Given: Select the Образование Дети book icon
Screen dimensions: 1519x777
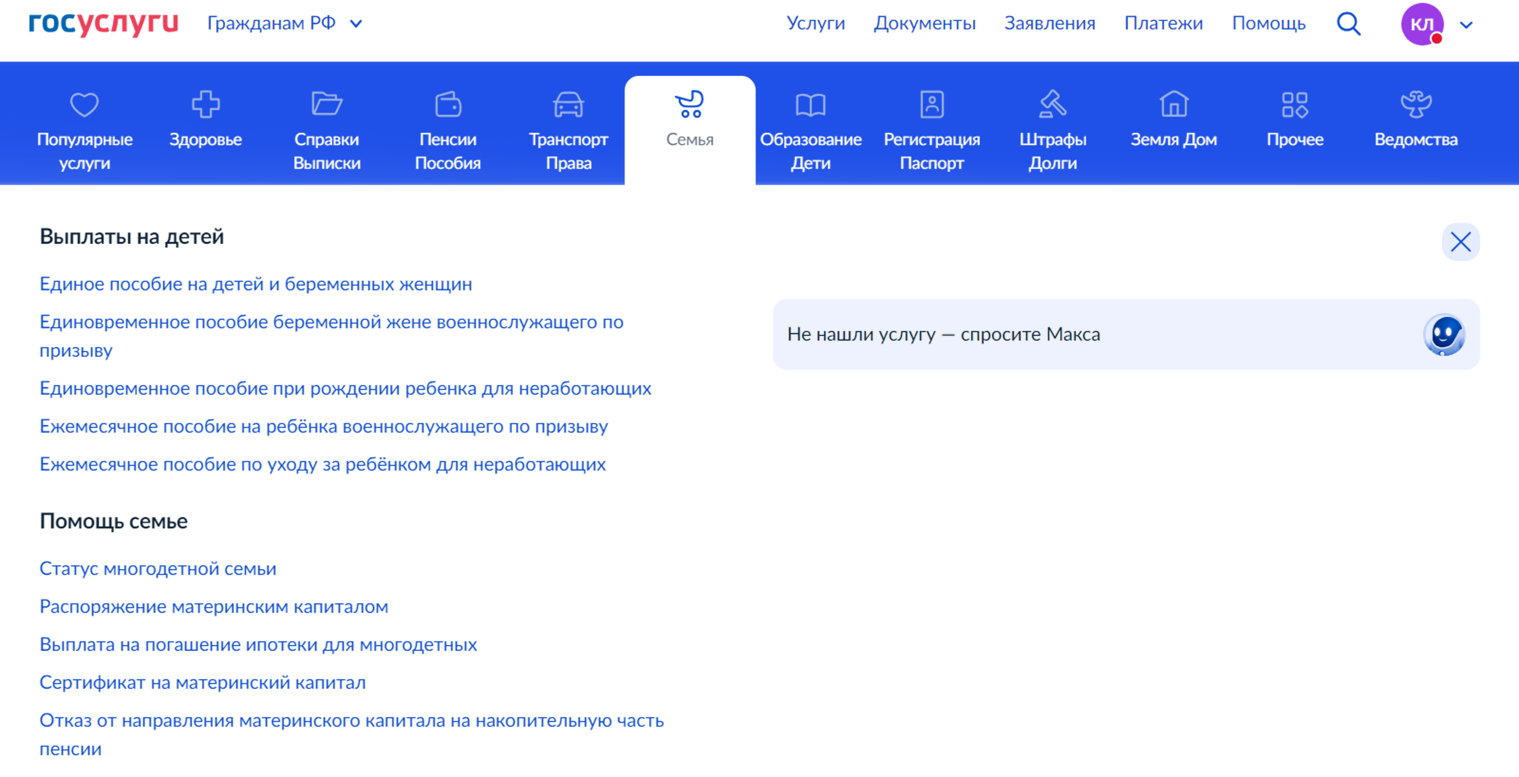Looking at the screenshot, I should [x=811, y=105].
